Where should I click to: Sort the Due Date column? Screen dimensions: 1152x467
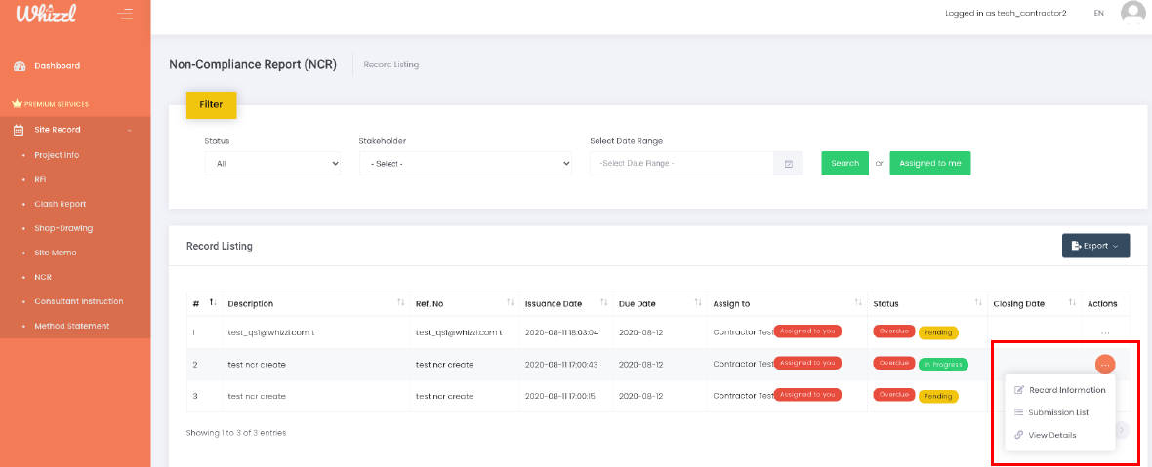click(695, 303)
